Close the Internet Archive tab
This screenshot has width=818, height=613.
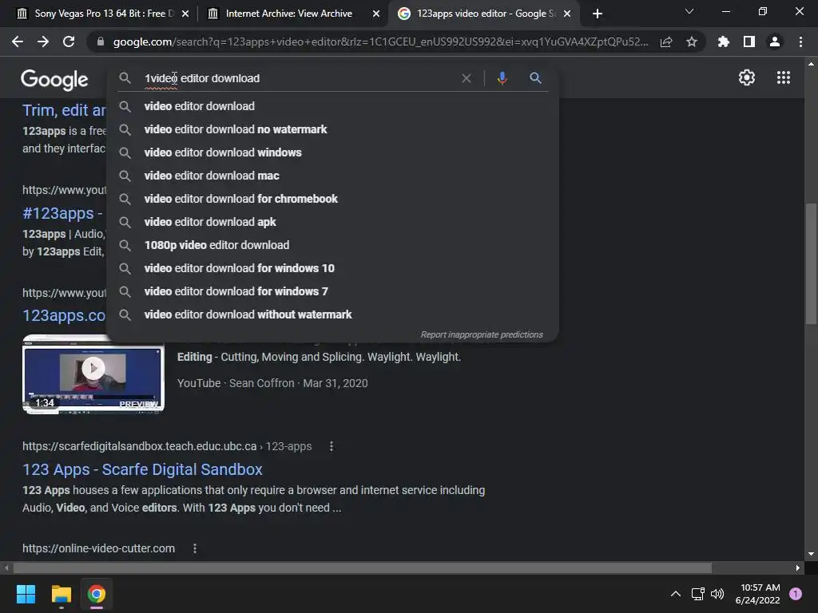tap(376, 14)
